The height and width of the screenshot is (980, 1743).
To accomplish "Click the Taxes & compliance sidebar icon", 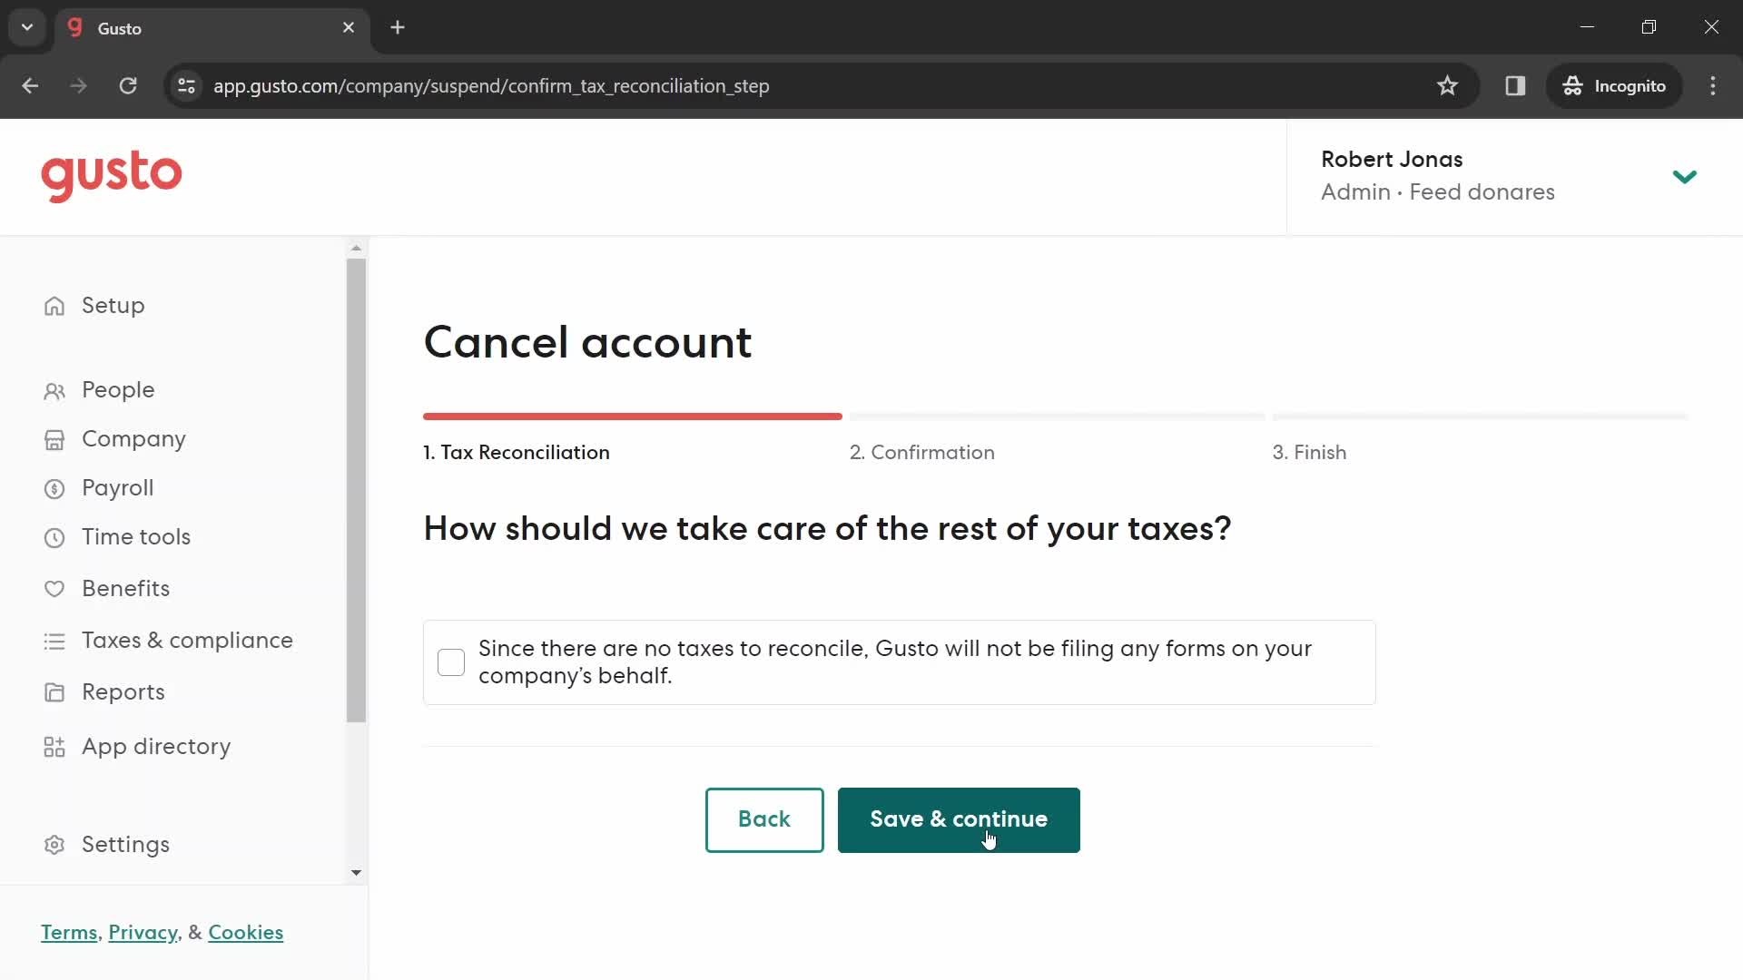I will [55, 640].
